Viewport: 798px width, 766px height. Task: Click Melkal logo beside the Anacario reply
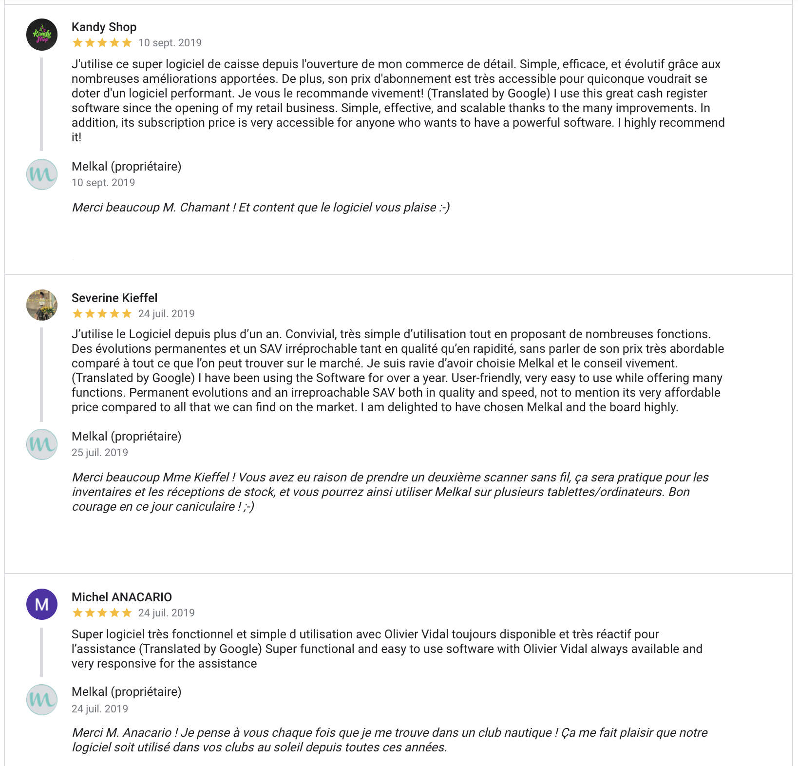(42, 700)
